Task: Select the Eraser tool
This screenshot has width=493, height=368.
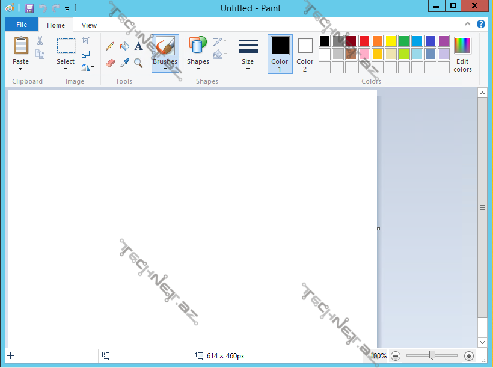Action: [x=110, y=63]
